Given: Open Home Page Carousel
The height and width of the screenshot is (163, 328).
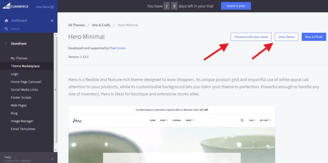Looking at the screenshot, I should coord(26,82).
